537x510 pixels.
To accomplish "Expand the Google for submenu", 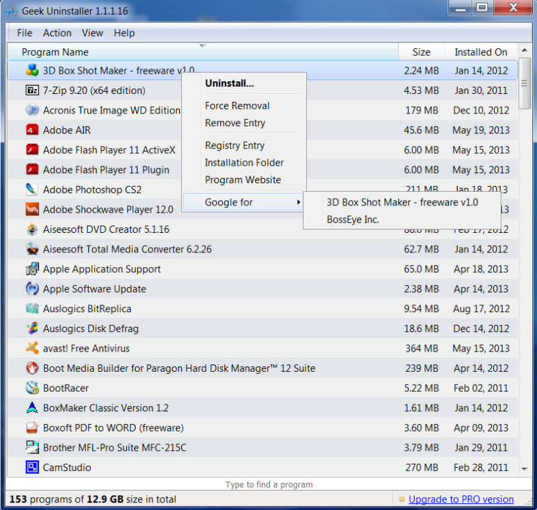I will (243, 202).
